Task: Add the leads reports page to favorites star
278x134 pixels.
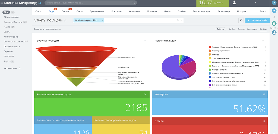Action: 65,20
